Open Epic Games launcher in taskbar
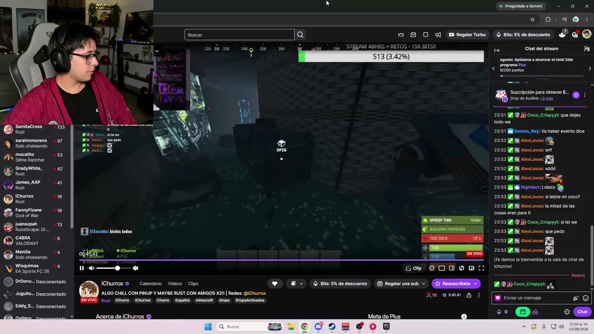Viewport: 594px width, 334px height. coord(386,327)
